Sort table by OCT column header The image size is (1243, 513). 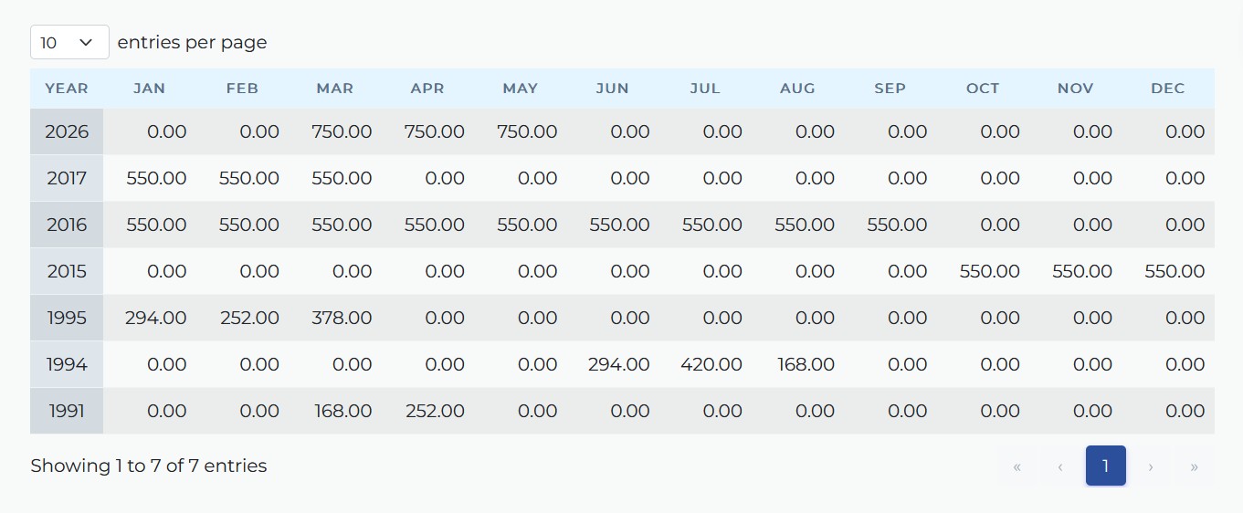click(x=983, y=89)
